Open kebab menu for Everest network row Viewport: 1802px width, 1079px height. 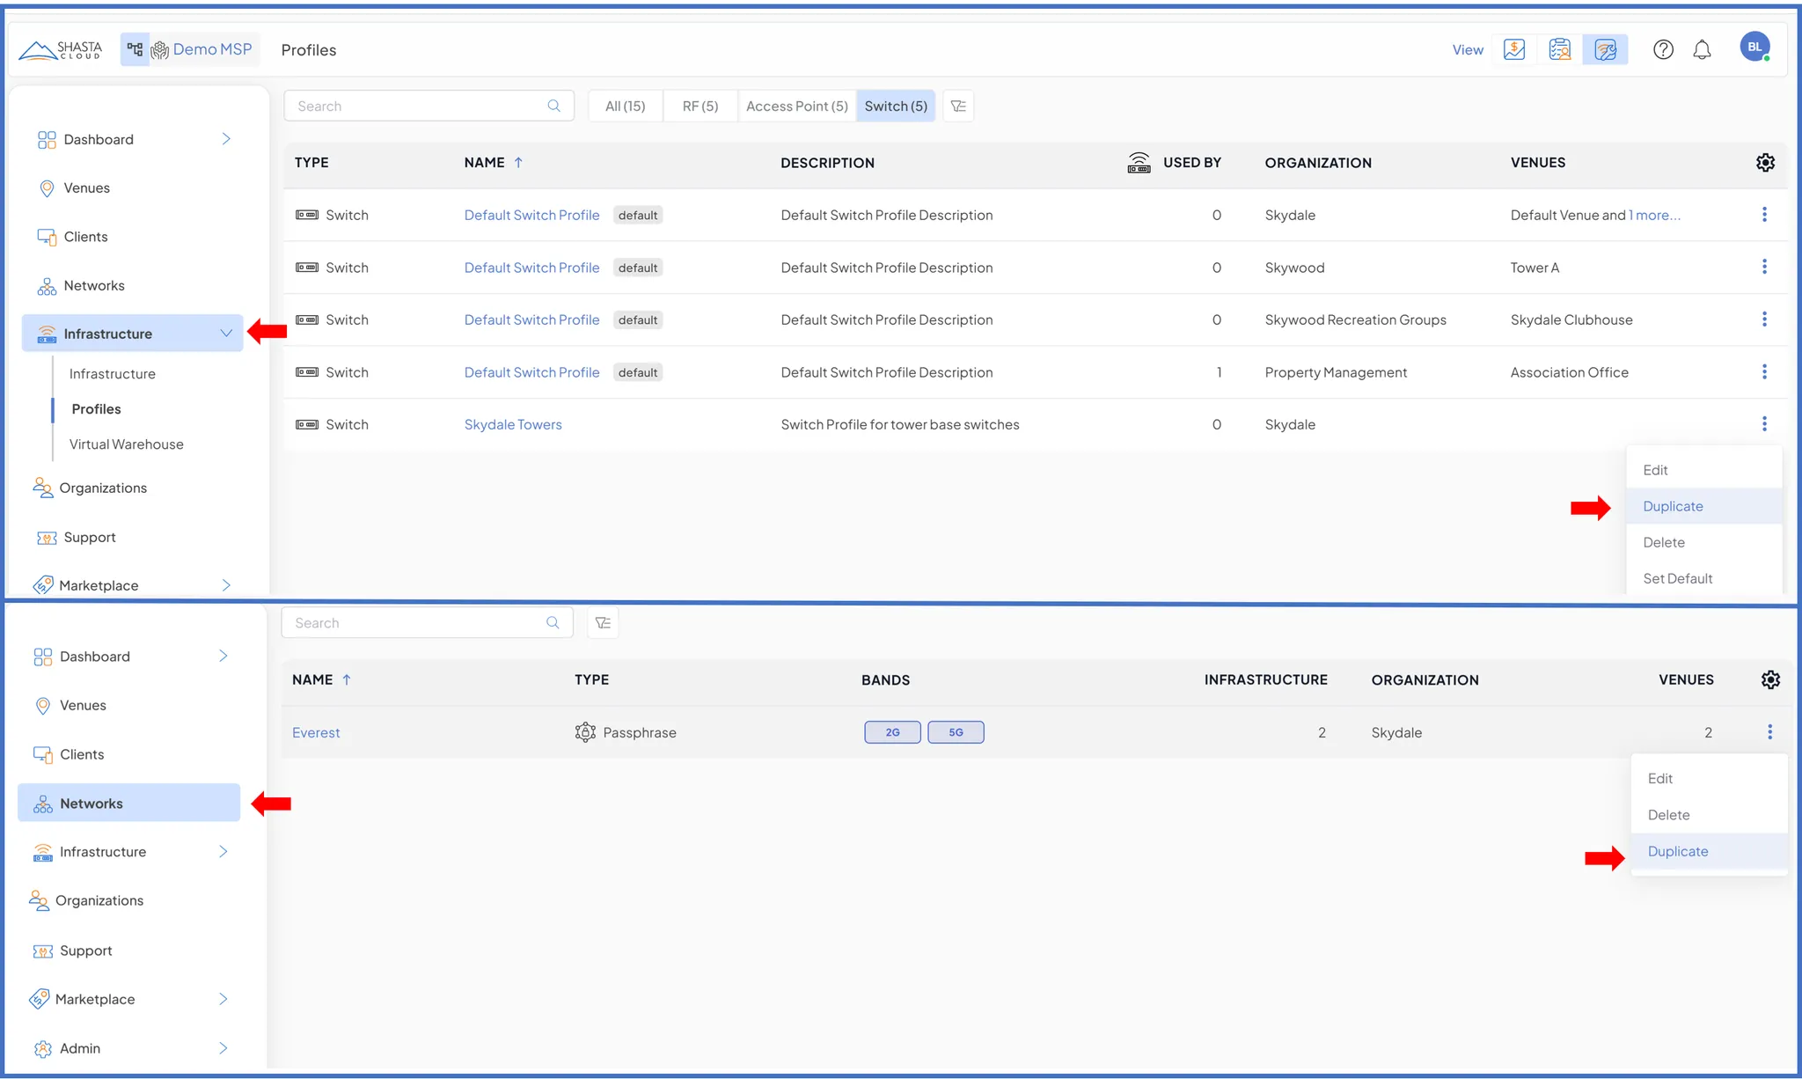click(1769, 732)
